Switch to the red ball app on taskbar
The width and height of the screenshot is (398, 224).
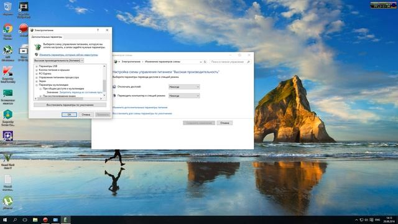click(45, 220)
